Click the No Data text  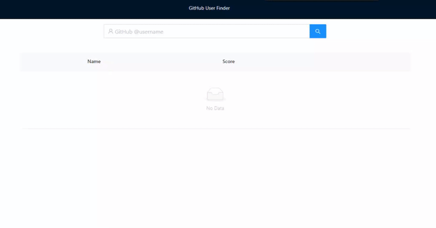(x=215, y=108)
